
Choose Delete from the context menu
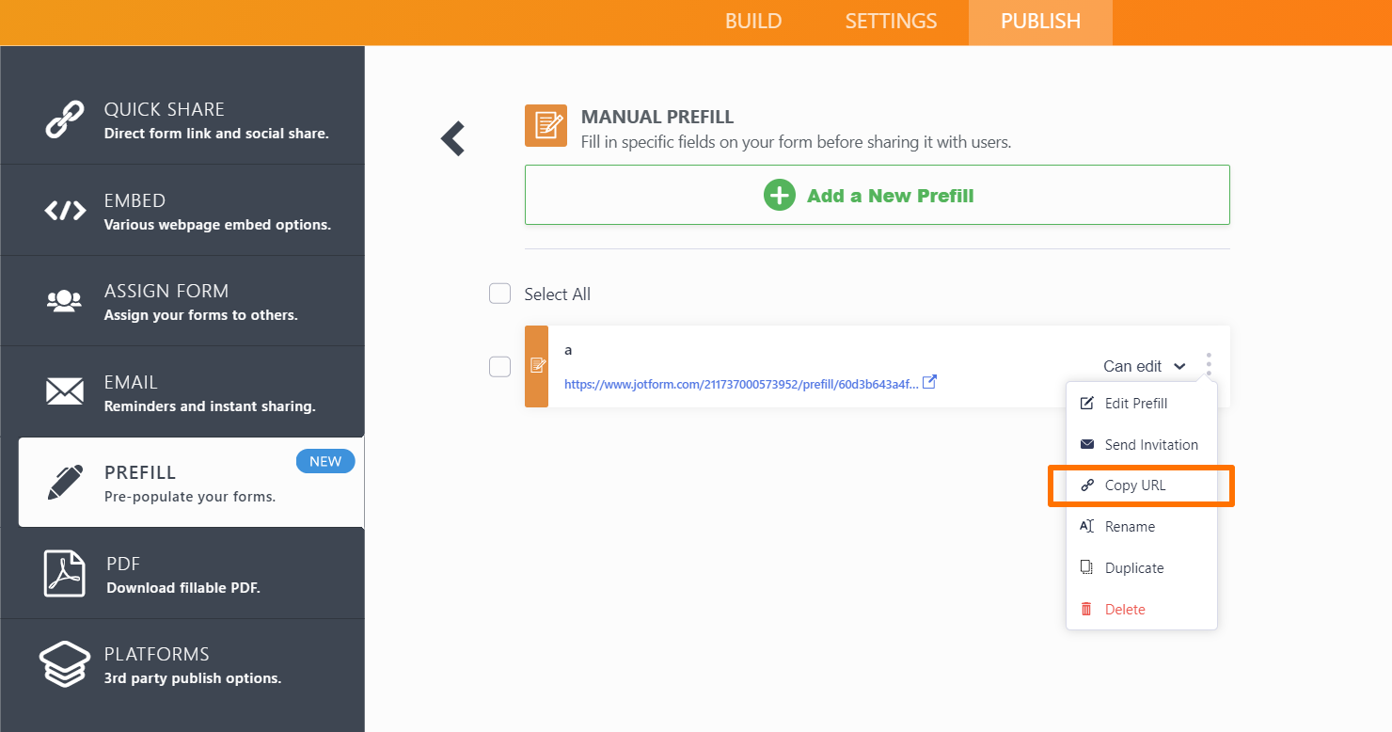(x=1142, y=609)
